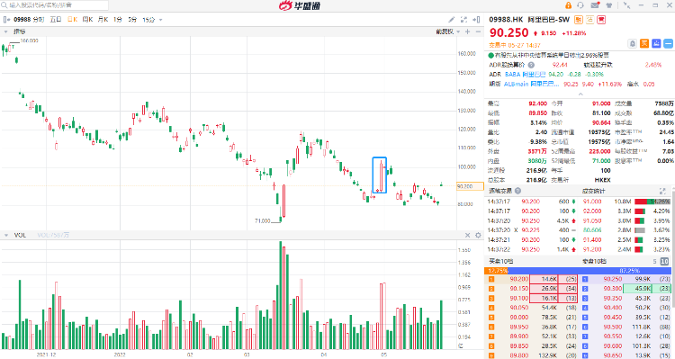Open VOL indicator settings gear
675x359 pixels.
pos(478,235)
